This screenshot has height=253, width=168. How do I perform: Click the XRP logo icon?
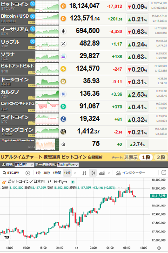(63, 44)
